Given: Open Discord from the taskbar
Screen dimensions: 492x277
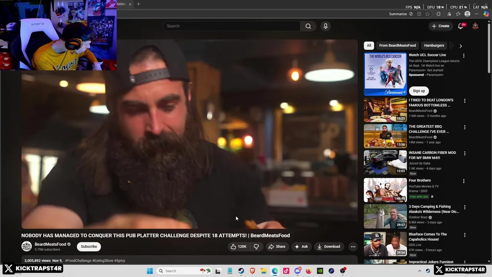Looking at the screenshot, I should point(298,271).
